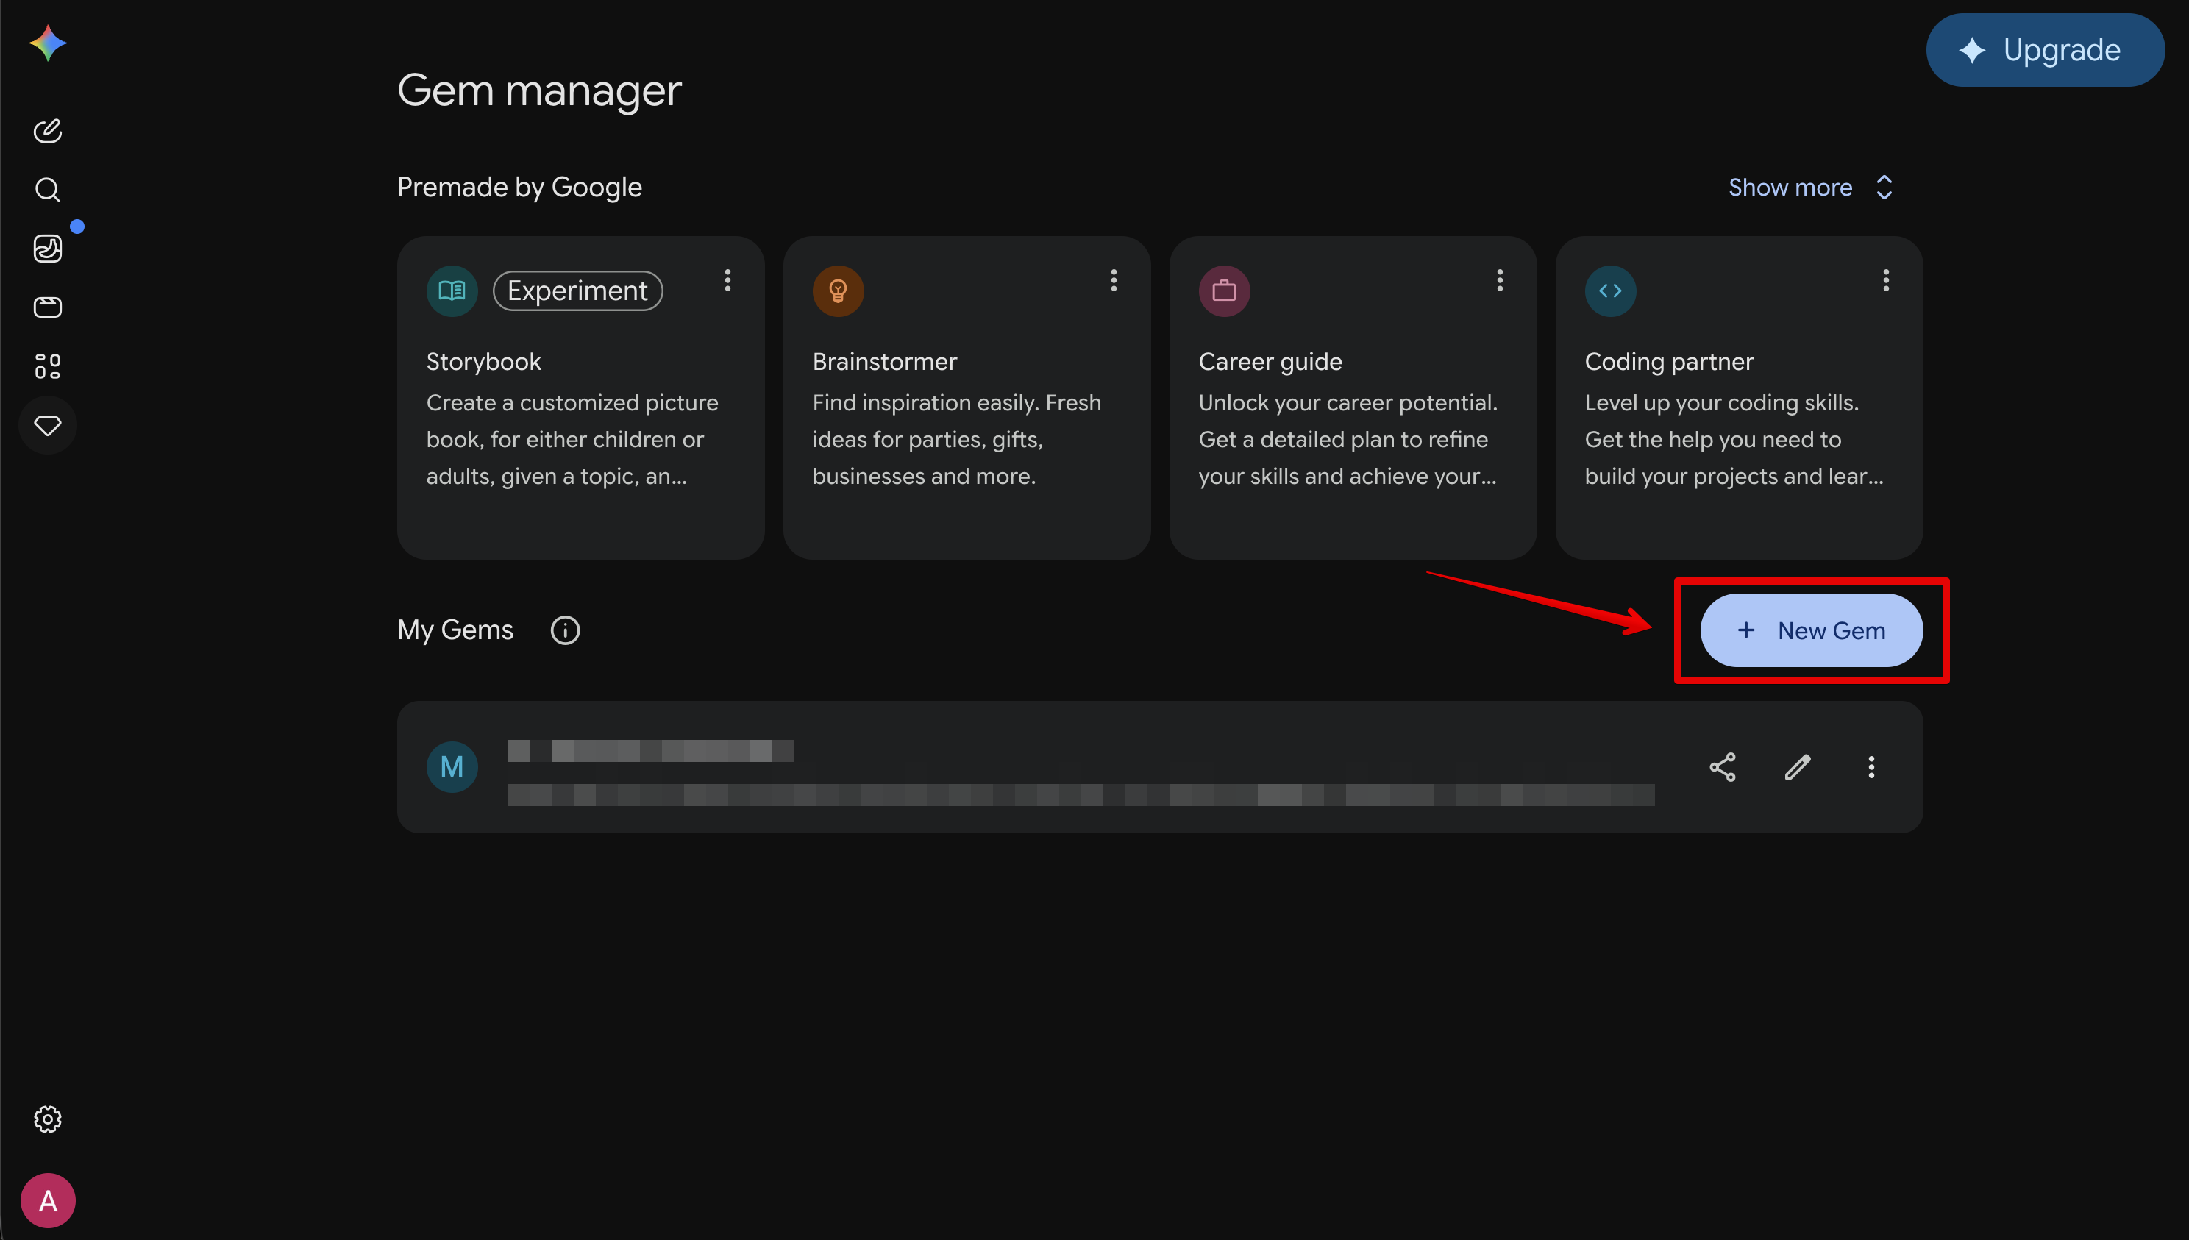Share the custom gem

point(1722,767)
